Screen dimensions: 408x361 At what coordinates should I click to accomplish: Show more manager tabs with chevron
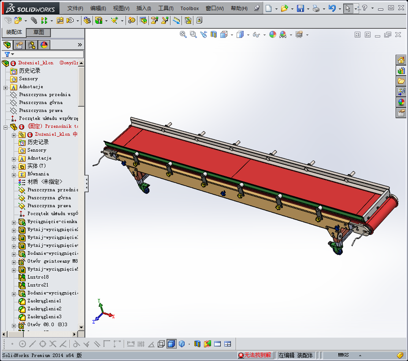(80, 45)
